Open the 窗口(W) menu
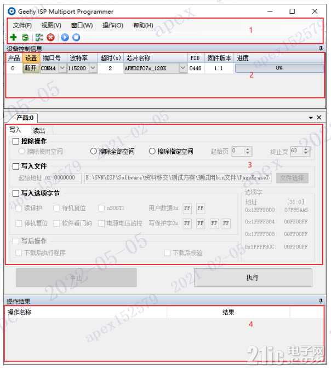This screenshot has height=369, width=331. tap(82, 25)
